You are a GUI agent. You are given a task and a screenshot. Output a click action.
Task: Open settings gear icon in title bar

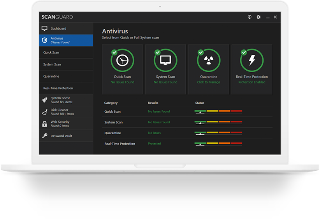pos(258,17)
